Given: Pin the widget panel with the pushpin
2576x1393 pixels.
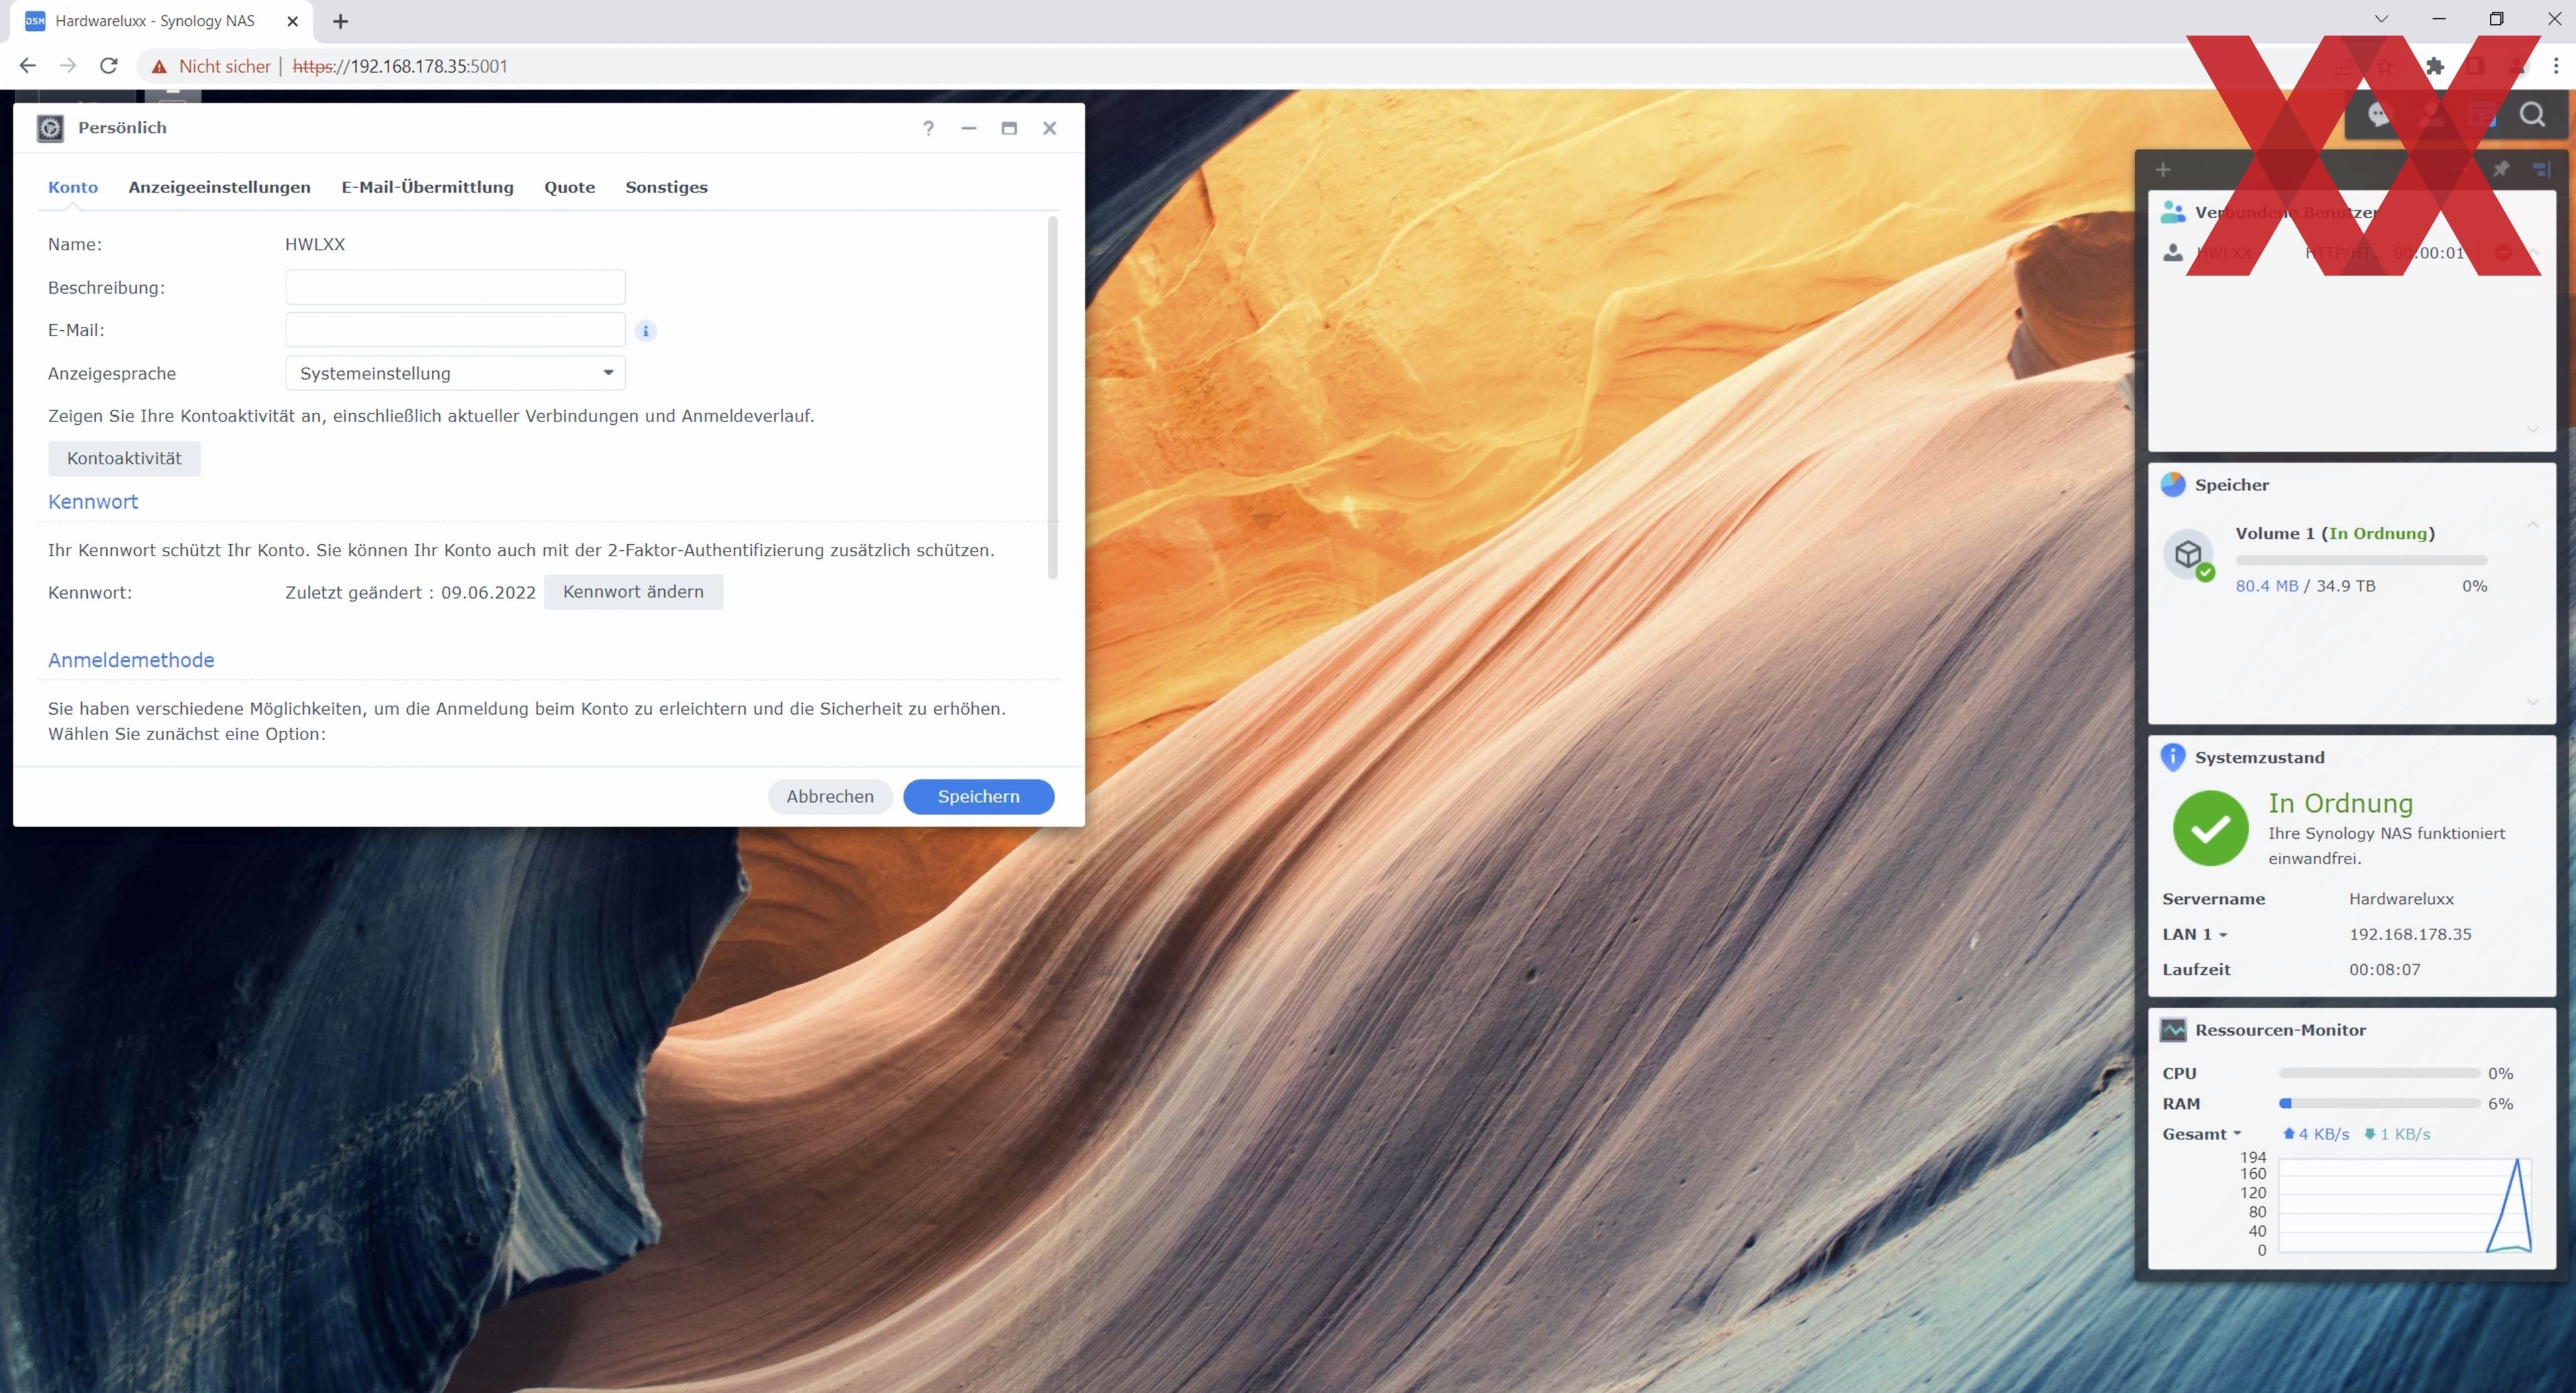Looking at the screenshot, I should pos(2501,169).
